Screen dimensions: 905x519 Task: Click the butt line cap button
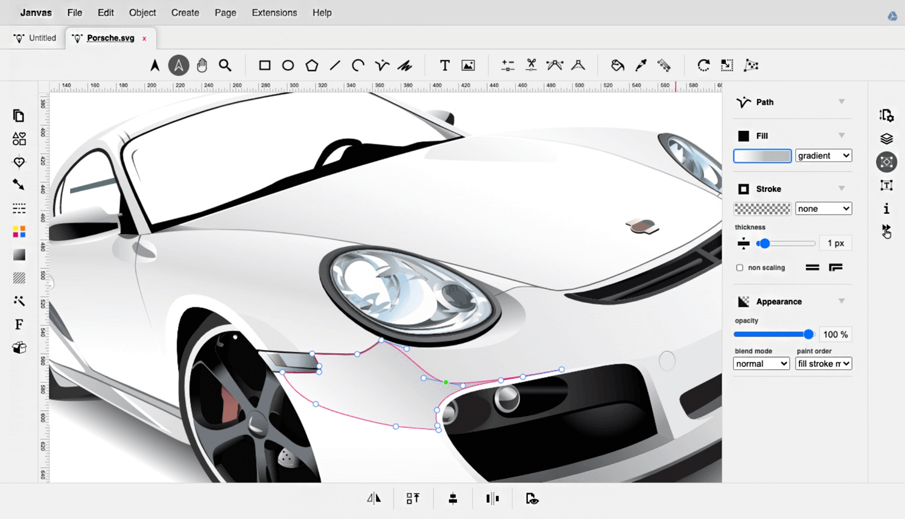(x=812, y=267)
